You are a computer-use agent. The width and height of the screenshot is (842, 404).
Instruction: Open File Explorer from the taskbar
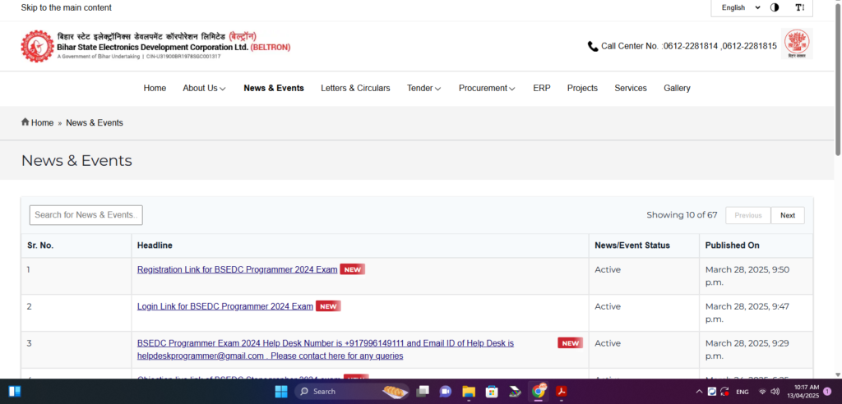469,392
